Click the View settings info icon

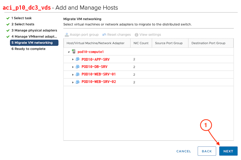tap(137, 35)
